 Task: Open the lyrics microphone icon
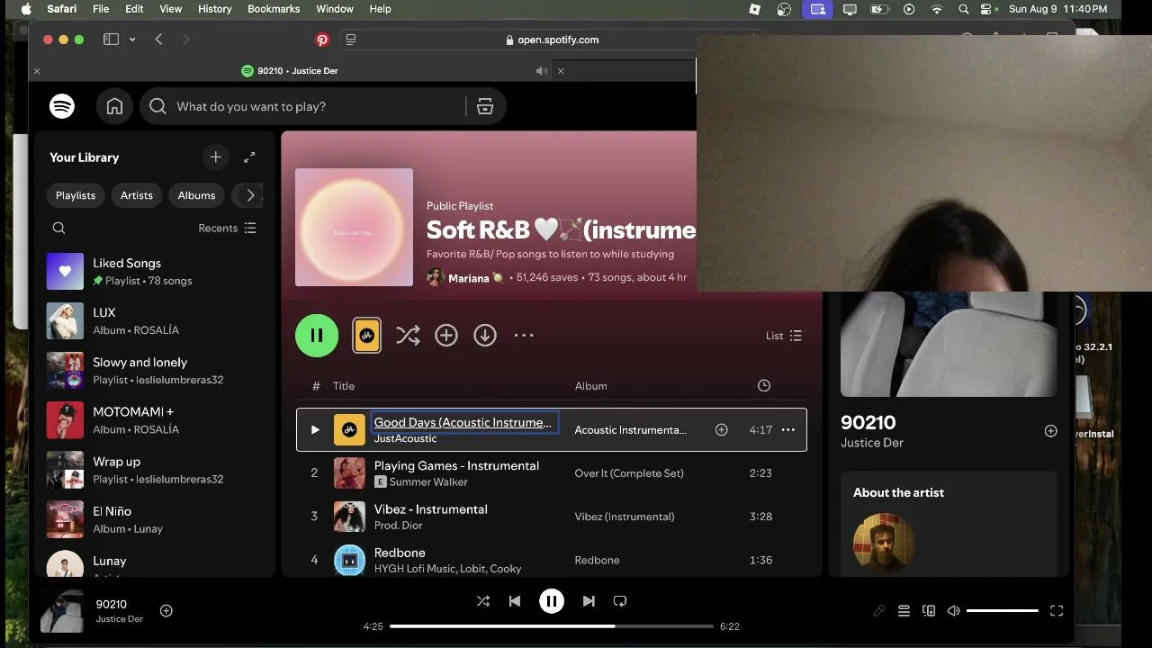coord(879,611)
